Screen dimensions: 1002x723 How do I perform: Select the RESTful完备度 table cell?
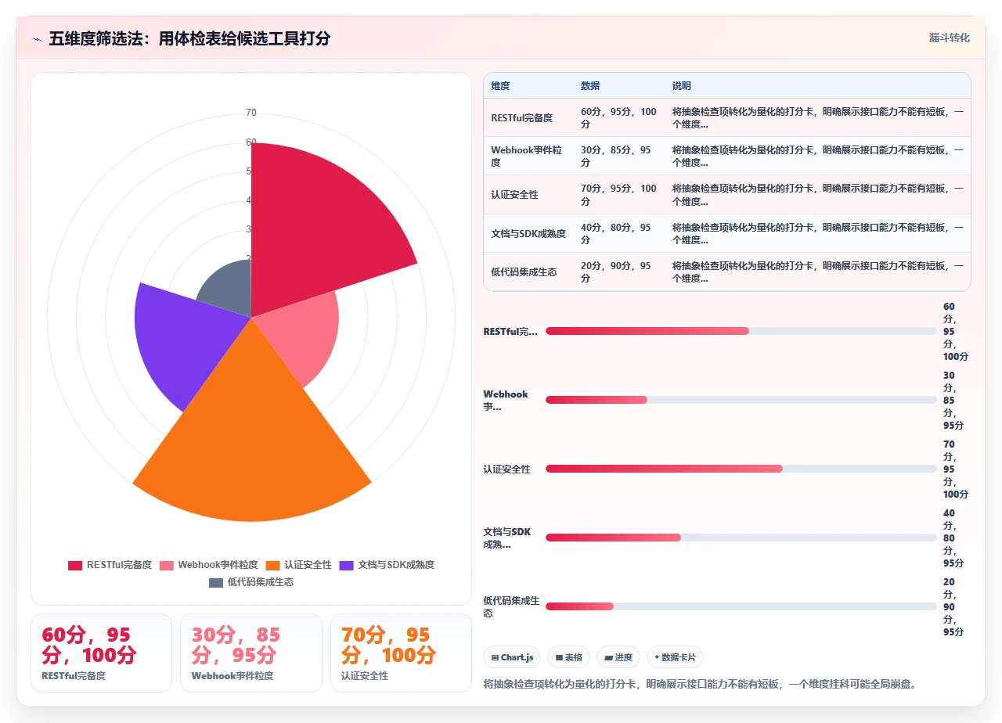coord(528,117)
